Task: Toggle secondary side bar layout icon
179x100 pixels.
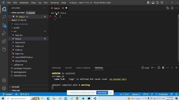Action: point(157,2)
